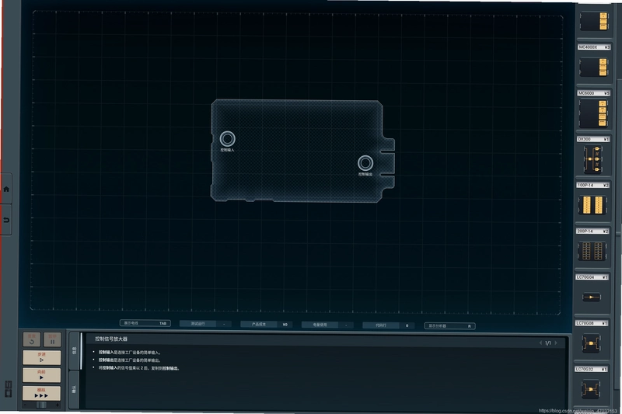622x414 pixels.
Task: Click the MC4000X price label
Action: (x=594, y=47)
